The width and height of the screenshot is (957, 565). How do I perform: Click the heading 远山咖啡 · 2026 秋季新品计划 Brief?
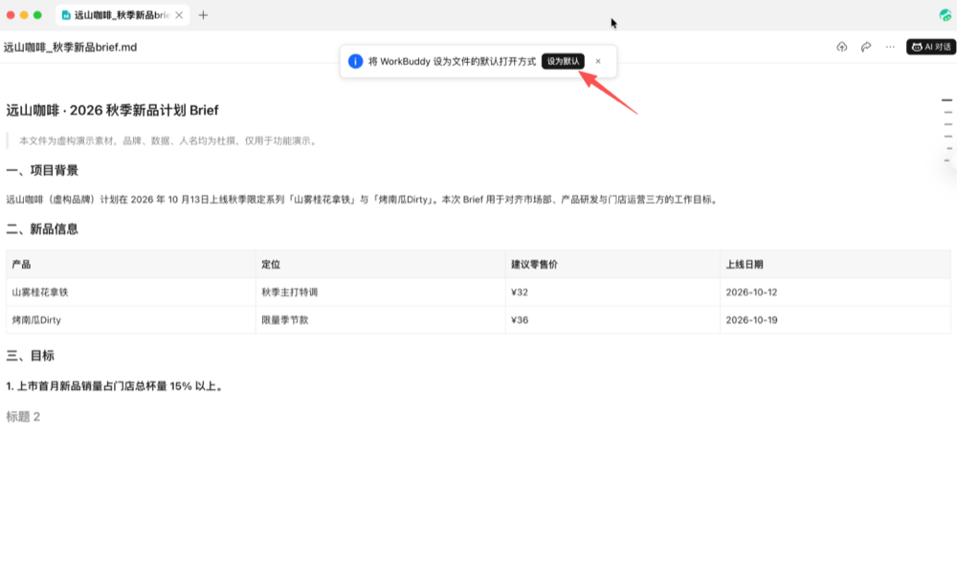112,110
